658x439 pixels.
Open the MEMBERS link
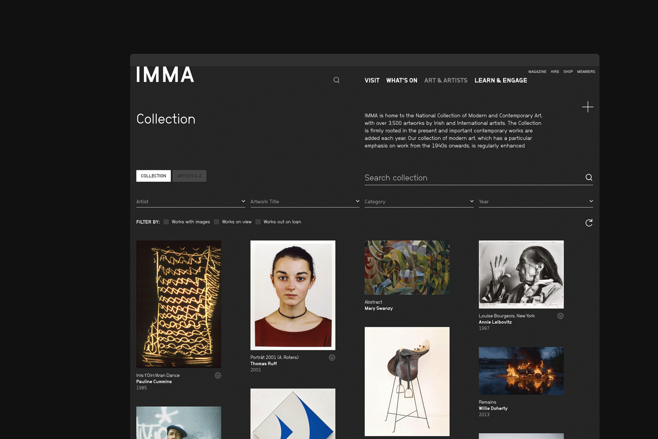tap(586, 72)
